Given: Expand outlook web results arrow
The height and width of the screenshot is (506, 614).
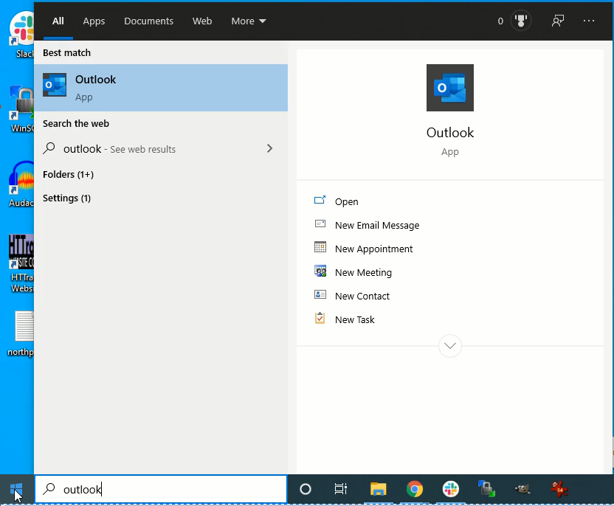Looking at the screenshot, I should [x=269, y=148].
